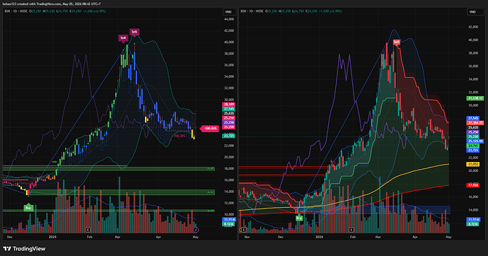
Task: Click the 23,725 price label on left chart
Action: [228, 136]
